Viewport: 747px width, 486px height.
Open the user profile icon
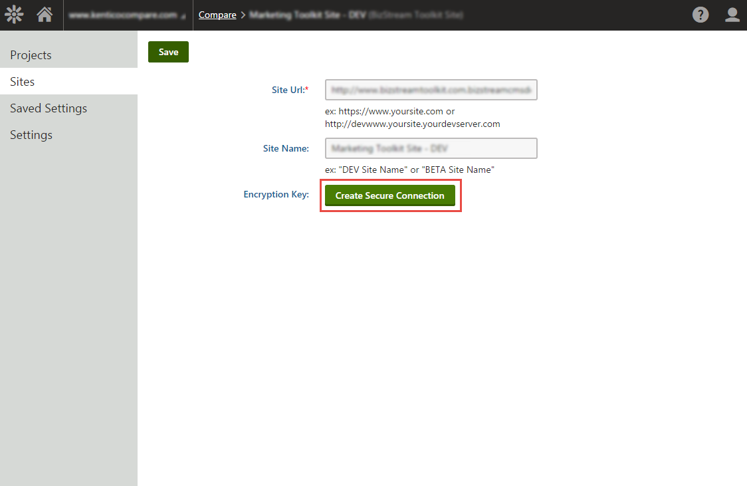coord(732,15)
